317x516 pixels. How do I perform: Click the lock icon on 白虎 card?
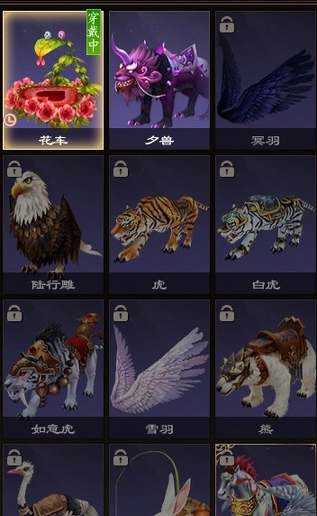coord(227,169)
